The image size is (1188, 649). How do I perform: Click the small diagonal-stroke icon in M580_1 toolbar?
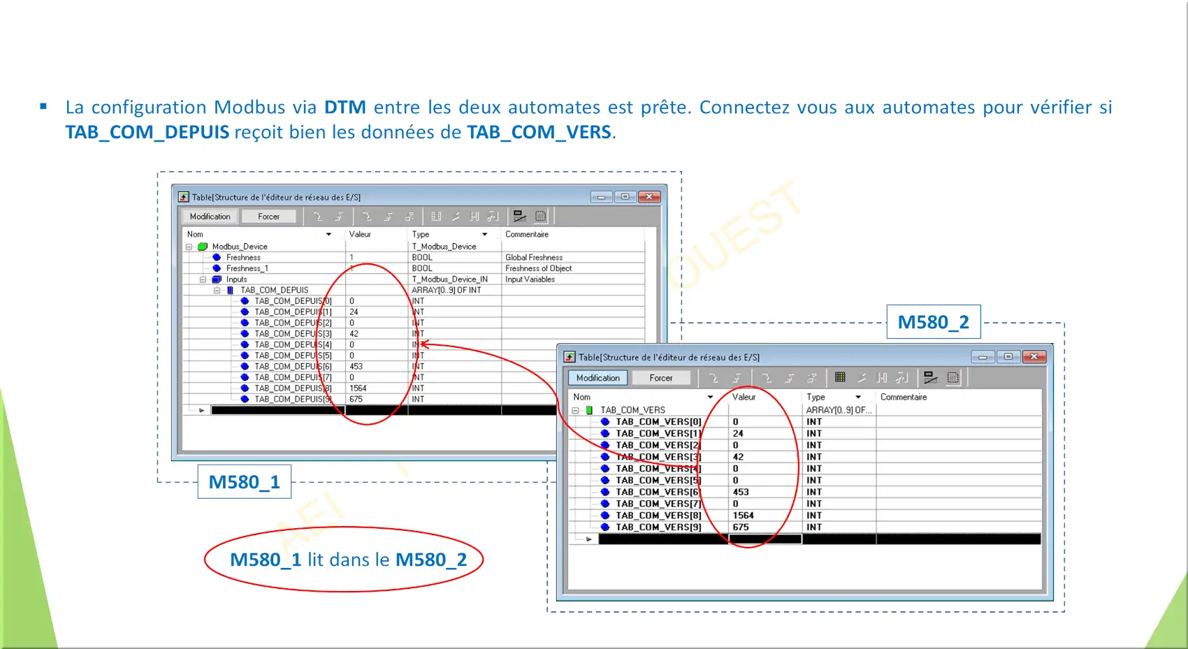tap(456, 217)
